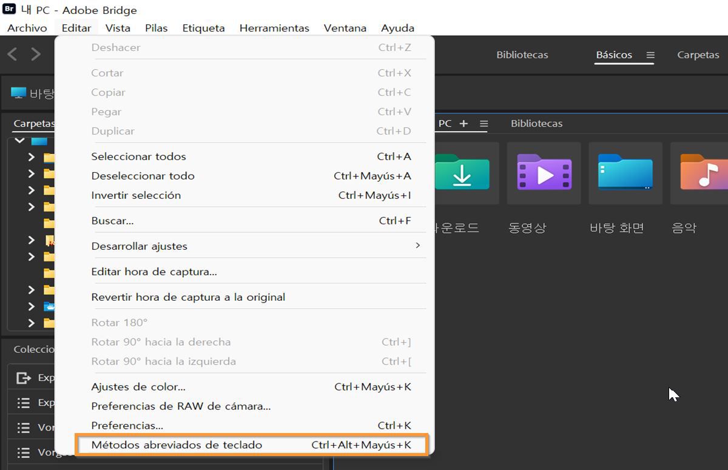Open the Archivo menu

point(27,28)
